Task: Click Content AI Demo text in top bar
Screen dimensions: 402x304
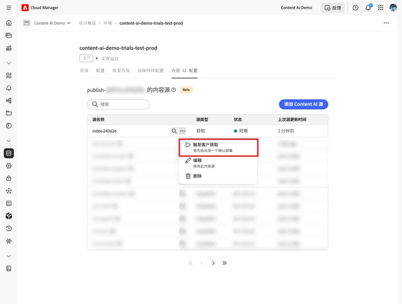Action: [x=296, y=7]
